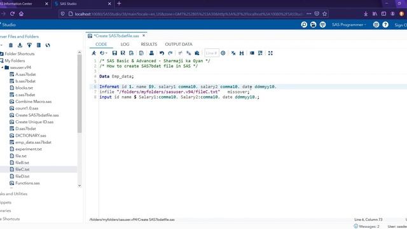
Task: Select Create Unique ID.sas in the file tree
Action: coord(34,121)
